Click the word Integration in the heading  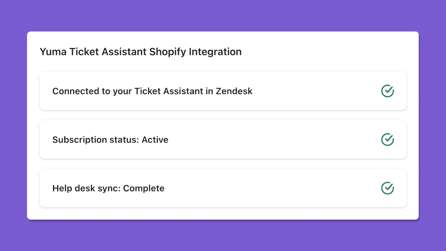click(x=215, y=52)
